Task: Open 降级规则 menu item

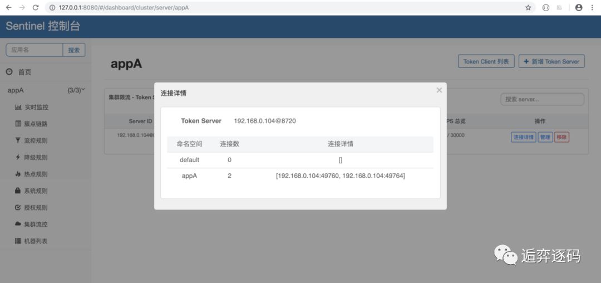Action: pyautogui.click(x=36, y=158)
